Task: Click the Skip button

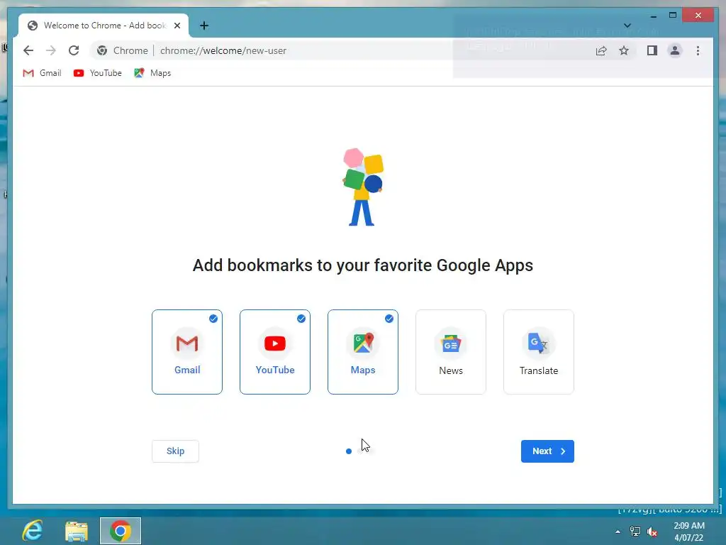Action: (x=176, y=451)
